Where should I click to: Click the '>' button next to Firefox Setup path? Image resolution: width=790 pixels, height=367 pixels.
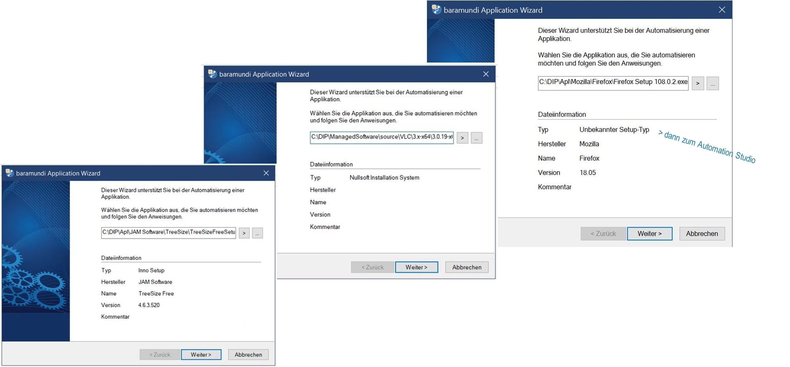[x=698, y=83]
